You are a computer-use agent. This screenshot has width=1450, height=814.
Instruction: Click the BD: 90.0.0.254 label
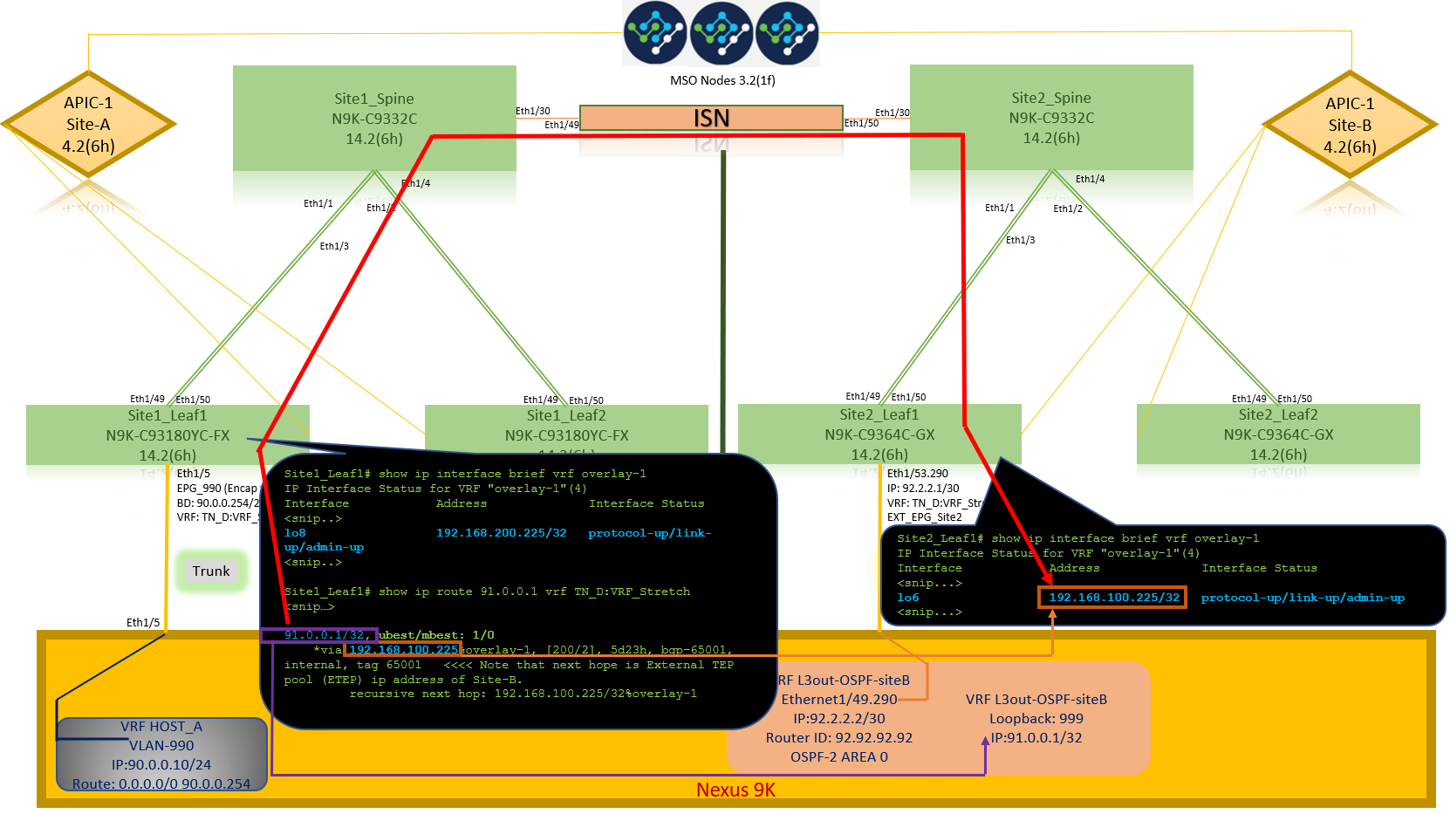tap(218, 503)
